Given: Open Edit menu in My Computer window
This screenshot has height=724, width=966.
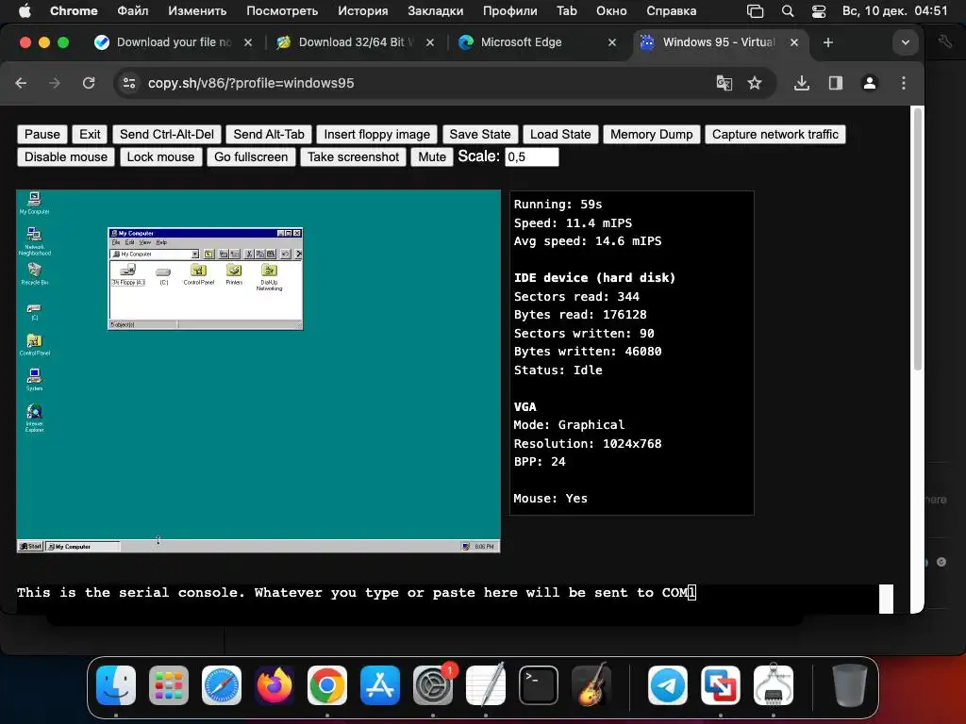Looking at the screenshot, I should pos(129,242).
